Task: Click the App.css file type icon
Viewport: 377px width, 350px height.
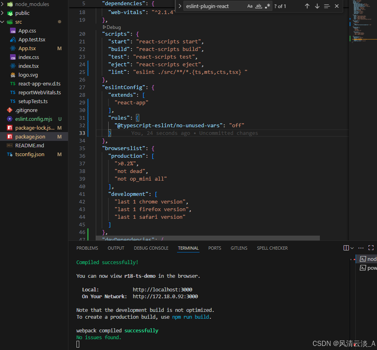Action: (13, 31)
